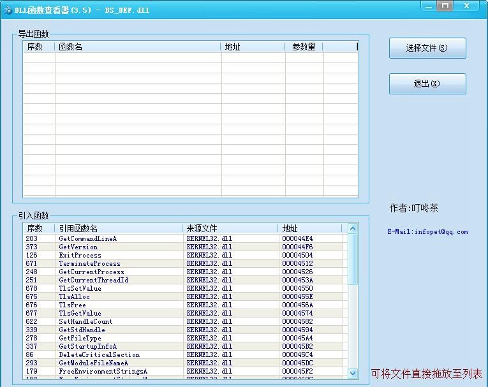Image resolution: width=488 pixels, height=387 pixels.
Task: Select the DeleteCriticalSection row
Action: click(186, 354)
